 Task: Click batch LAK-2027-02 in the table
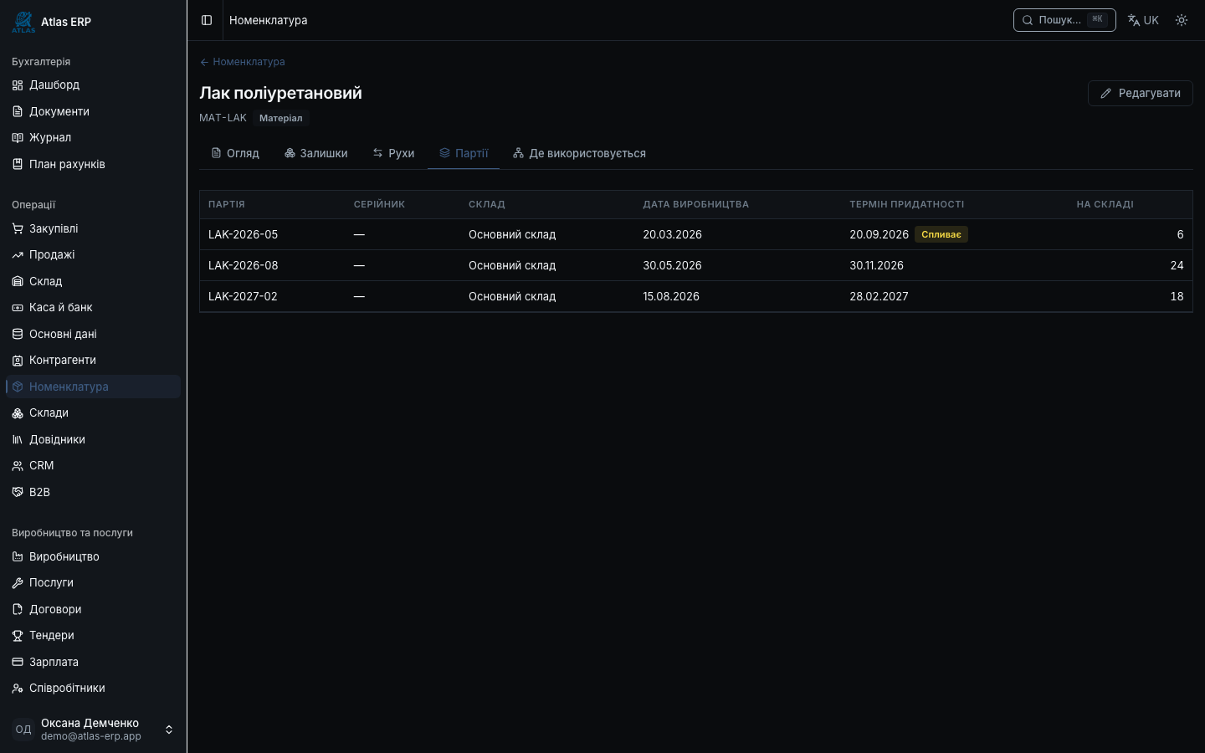(x=243, y=296)
